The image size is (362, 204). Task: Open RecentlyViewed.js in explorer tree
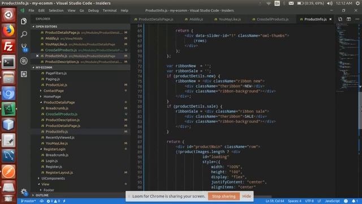(60, 137)
